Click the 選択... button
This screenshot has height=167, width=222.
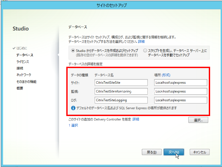tap(198, 120)
